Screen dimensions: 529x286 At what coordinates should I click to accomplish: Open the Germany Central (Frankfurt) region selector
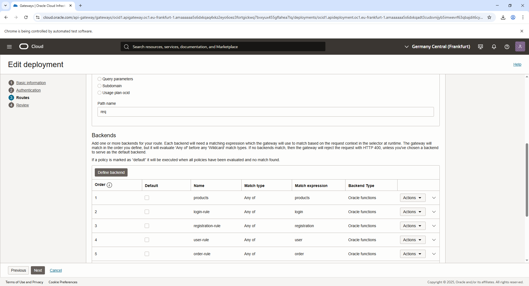coord(437,47)
